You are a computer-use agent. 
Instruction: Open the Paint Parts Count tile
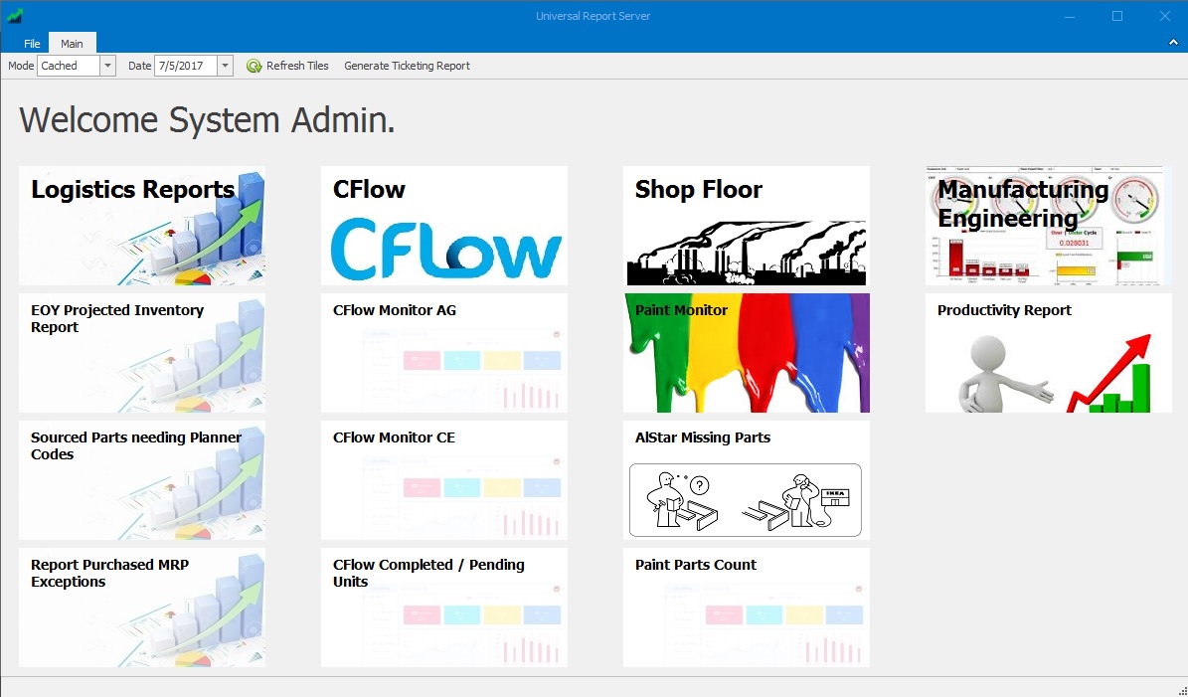[x=747, y=608]
